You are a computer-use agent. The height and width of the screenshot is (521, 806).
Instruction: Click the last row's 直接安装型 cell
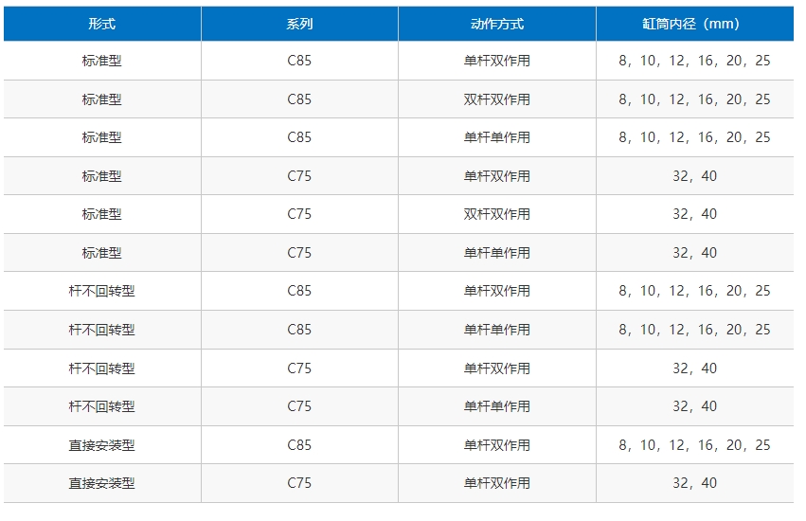(x=101, y=483)
